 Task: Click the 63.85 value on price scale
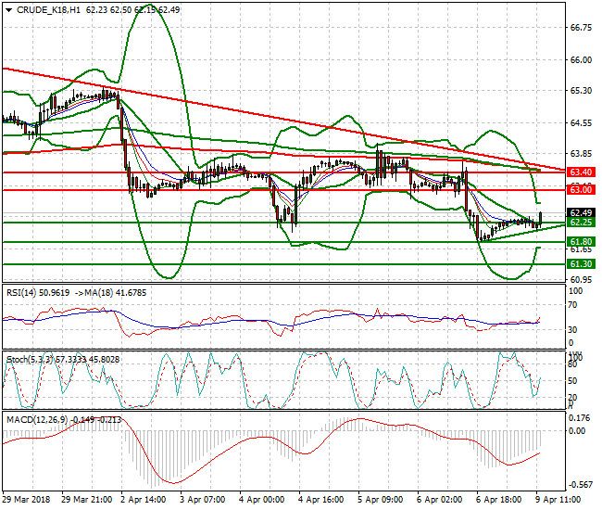click(x=581, y=154)
